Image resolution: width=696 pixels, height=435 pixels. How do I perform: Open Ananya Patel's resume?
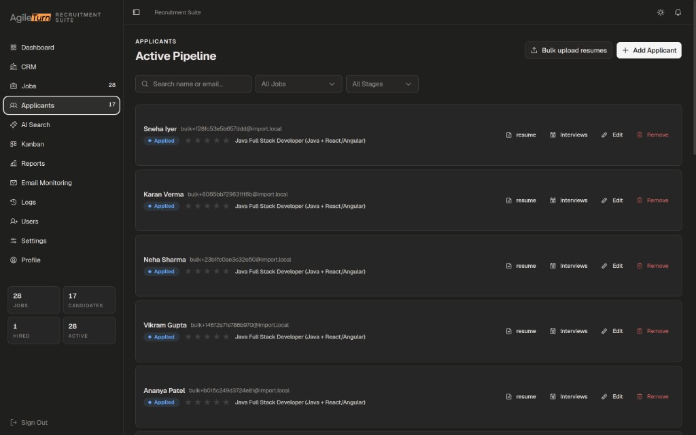click(x=521, y=397)
